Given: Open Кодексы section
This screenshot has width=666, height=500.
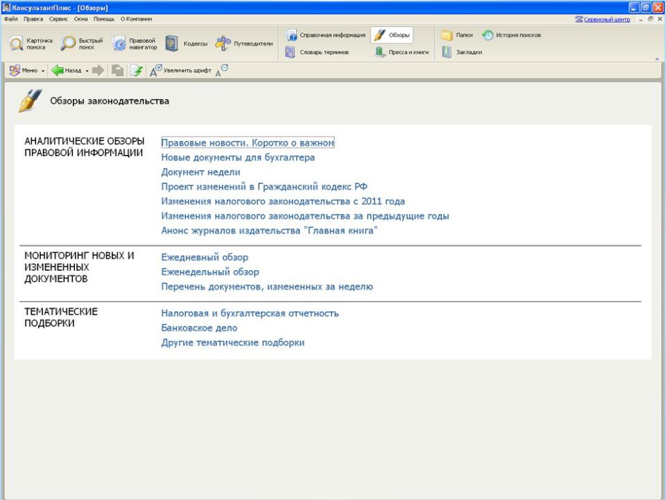Looking at the screenshot, I should coord(187,43).
